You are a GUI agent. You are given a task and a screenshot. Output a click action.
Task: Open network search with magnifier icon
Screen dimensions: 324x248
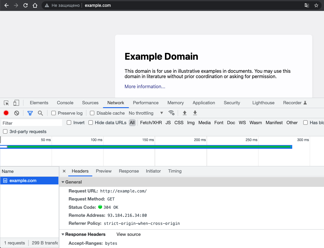40,113
